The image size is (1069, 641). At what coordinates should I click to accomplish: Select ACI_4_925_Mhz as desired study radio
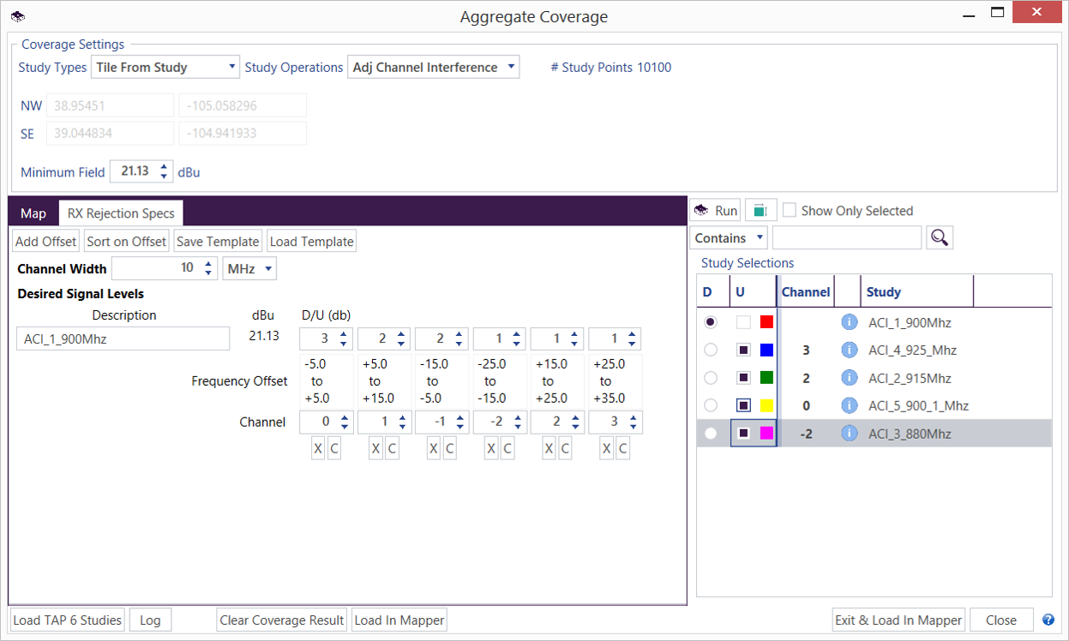[711, 350]
